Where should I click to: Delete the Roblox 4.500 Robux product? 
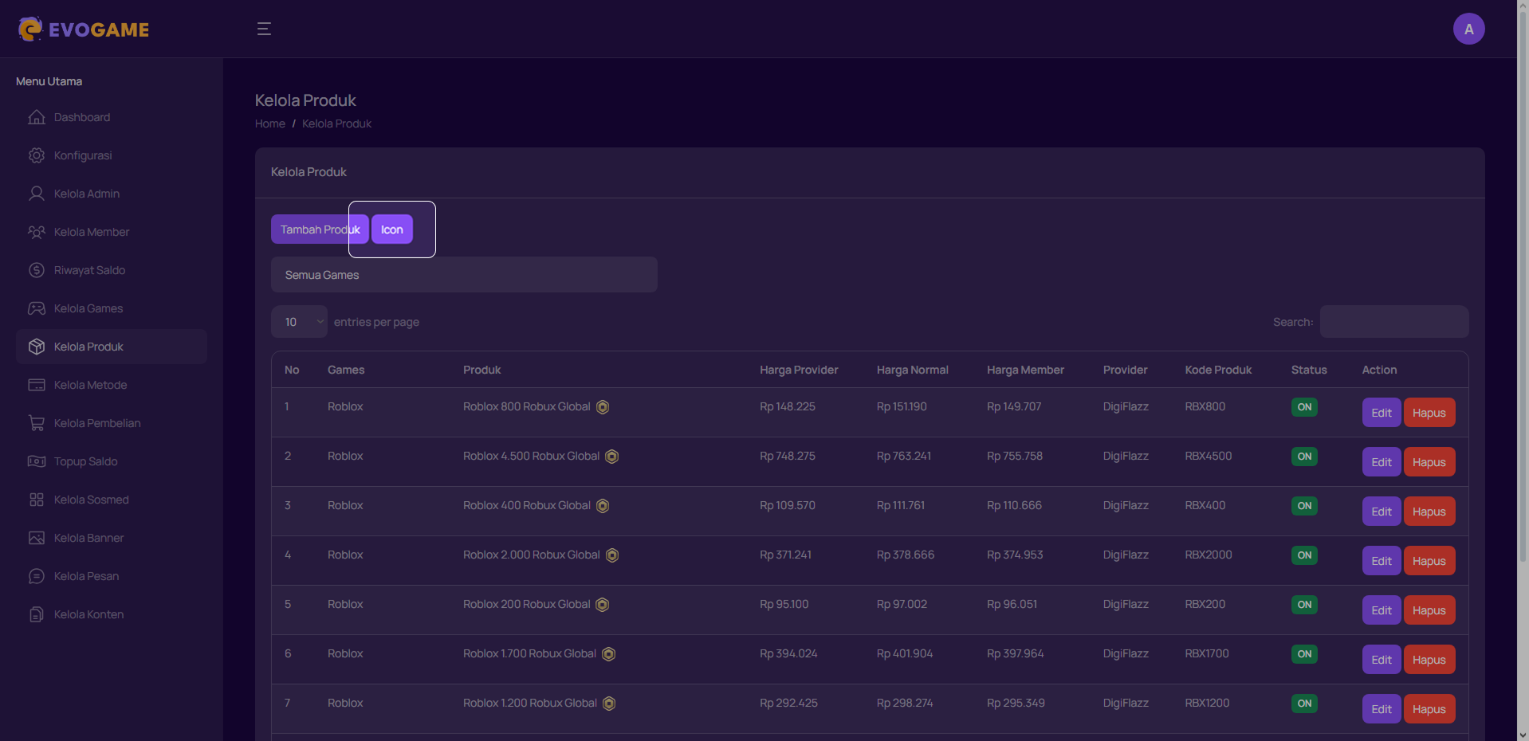coord(1429,462)
